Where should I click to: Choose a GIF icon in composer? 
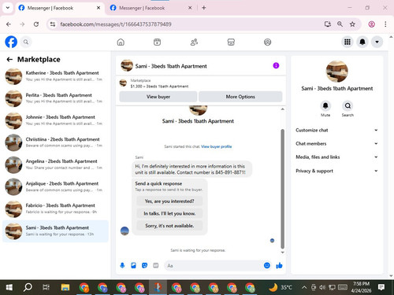pos(156,266)
